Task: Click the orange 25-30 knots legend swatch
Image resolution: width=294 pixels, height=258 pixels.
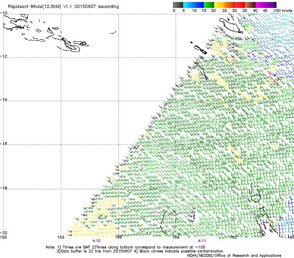Action: tap(230, 5)
